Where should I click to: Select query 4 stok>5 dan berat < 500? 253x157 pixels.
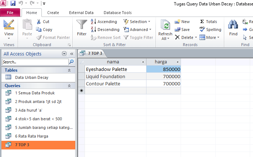pyautogui.click(x=38, y=119)
